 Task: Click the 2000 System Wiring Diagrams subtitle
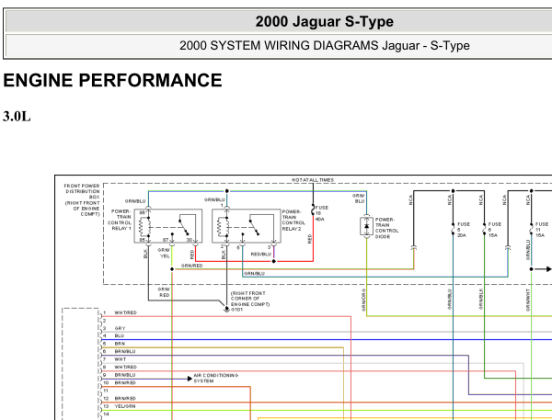(324, 45)
